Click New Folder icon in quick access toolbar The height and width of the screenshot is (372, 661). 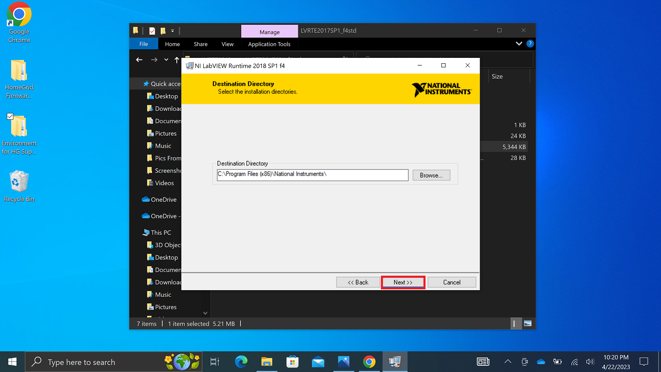[x=163, y=31]
